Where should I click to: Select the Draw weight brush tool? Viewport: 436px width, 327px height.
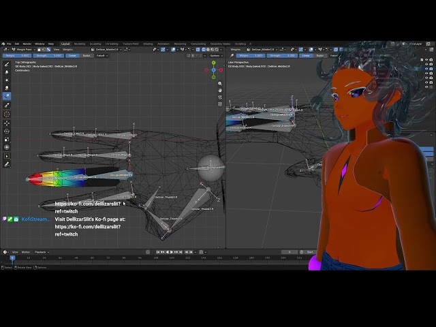(7, 64)
